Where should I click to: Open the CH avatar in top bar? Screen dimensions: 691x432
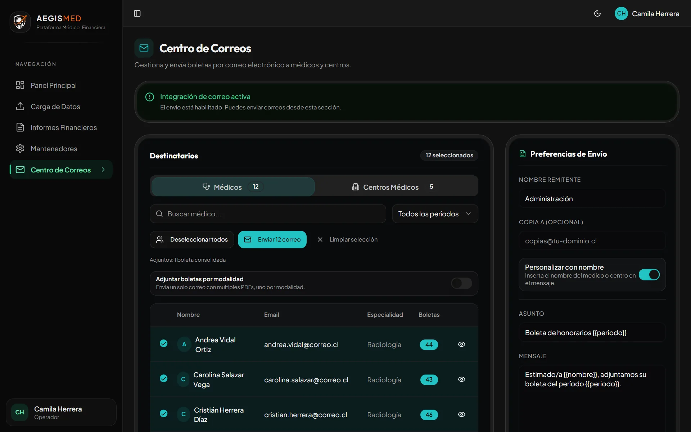click(621, 14)
